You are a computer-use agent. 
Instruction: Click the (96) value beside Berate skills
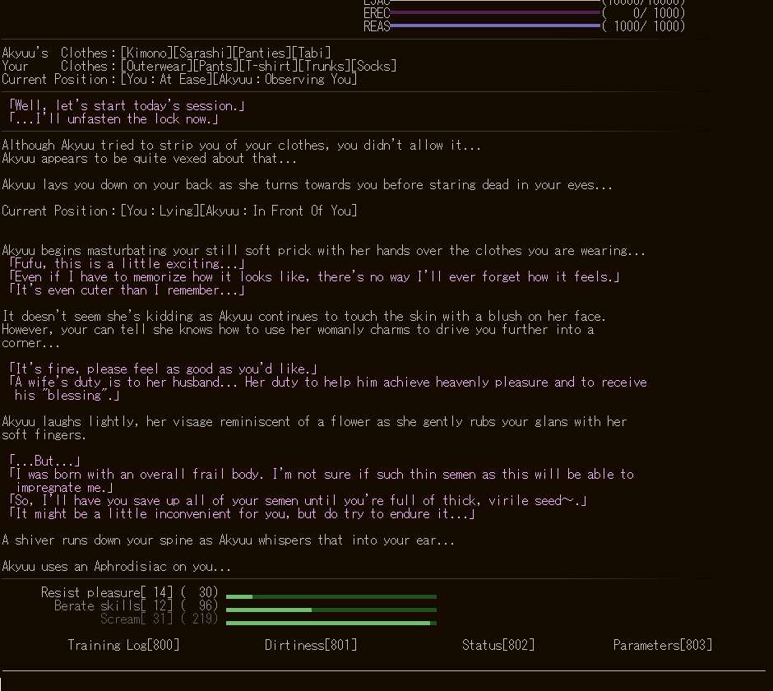(199, 605)
